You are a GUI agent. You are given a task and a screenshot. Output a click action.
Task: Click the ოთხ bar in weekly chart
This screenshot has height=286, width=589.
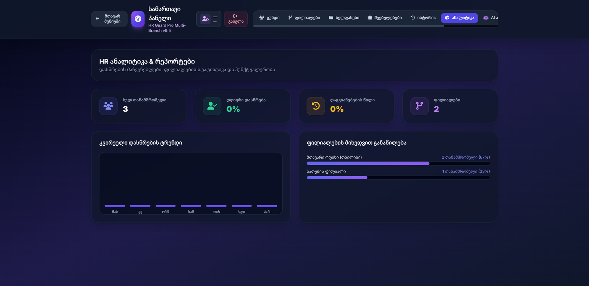216,206
